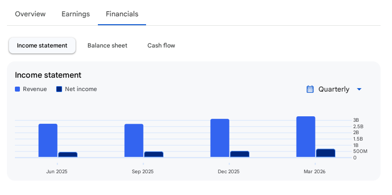Click the Dec 2025 axis label
Screen dimensions: 392x195
click(229, 172)
